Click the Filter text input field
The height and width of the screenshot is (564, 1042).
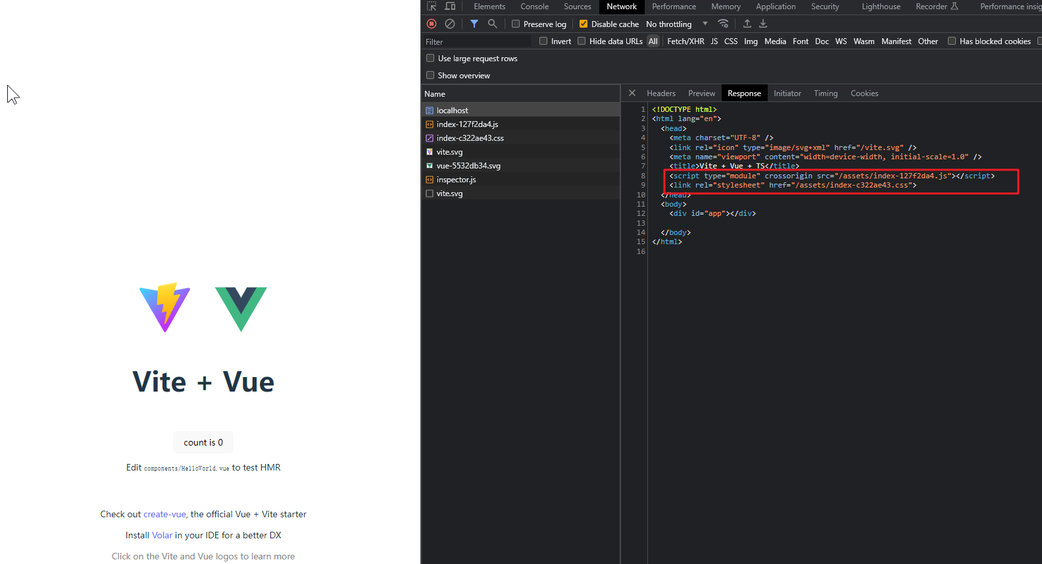[477, 41]
